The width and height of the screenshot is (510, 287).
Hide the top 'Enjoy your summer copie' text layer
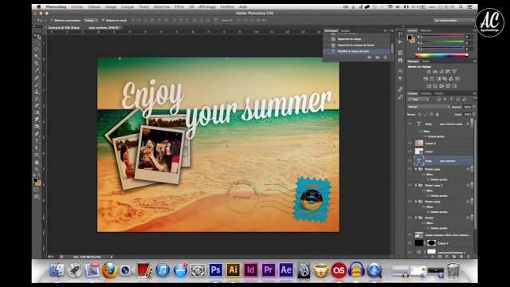pos(410,124)
